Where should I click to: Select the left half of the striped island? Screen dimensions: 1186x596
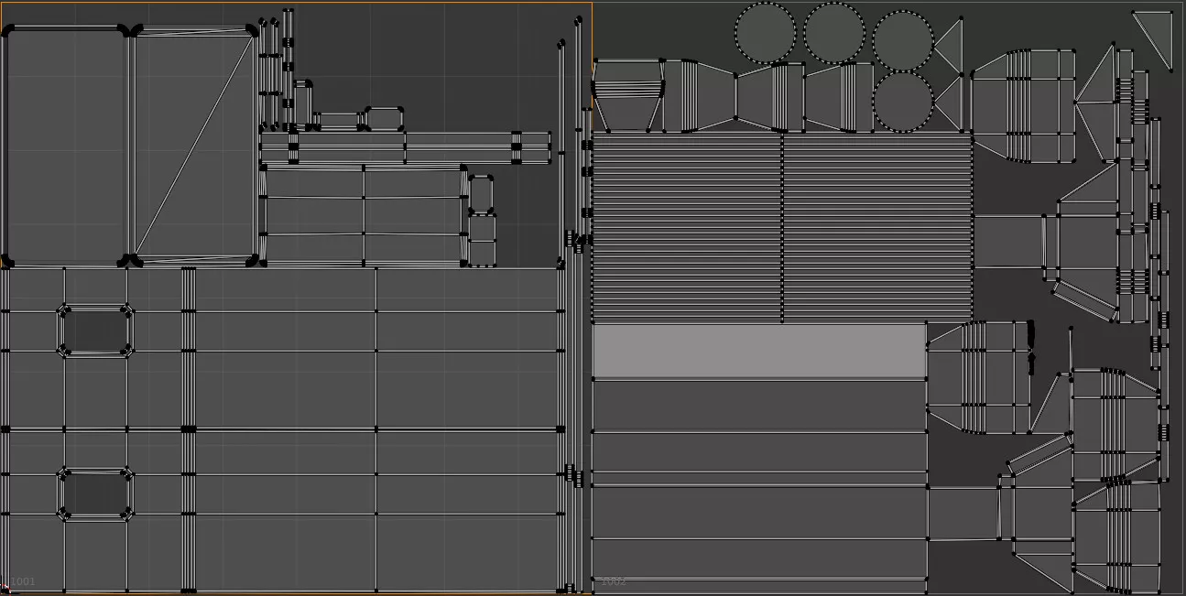(x=687, y=227)
